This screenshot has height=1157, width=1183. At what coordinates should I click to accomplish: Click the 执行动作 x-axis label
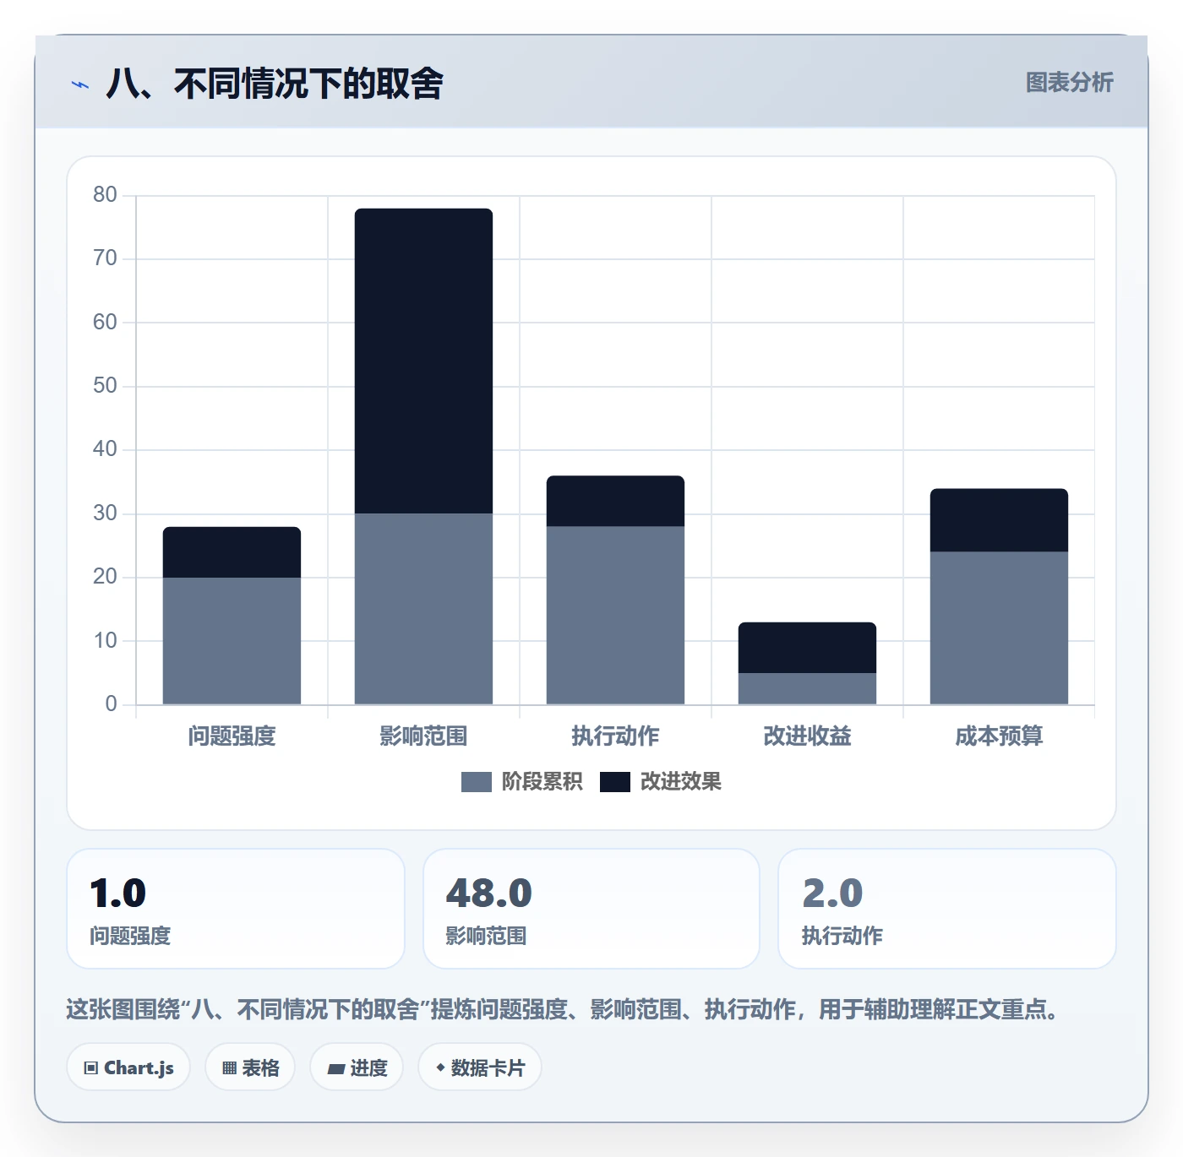coord(615,736)
